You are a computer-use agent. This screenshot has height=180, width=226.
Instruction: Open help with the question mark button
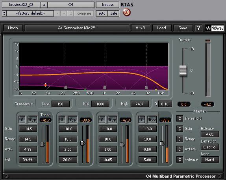point(198,28)
